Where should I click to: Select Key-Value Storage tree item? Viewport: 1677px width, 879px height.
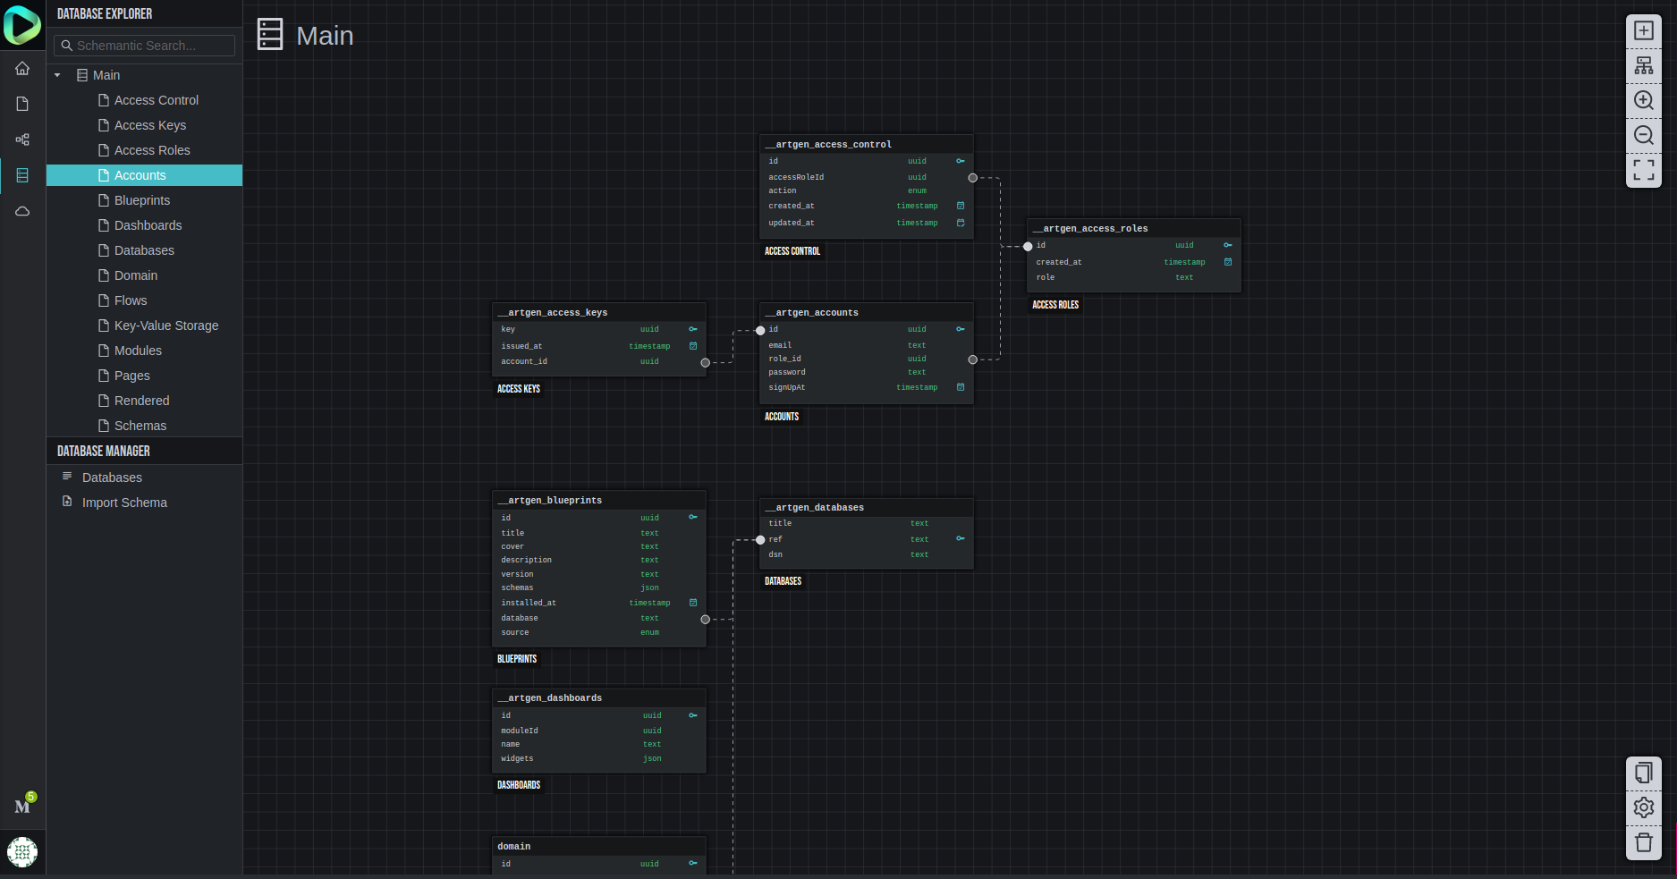pos(165,325)
